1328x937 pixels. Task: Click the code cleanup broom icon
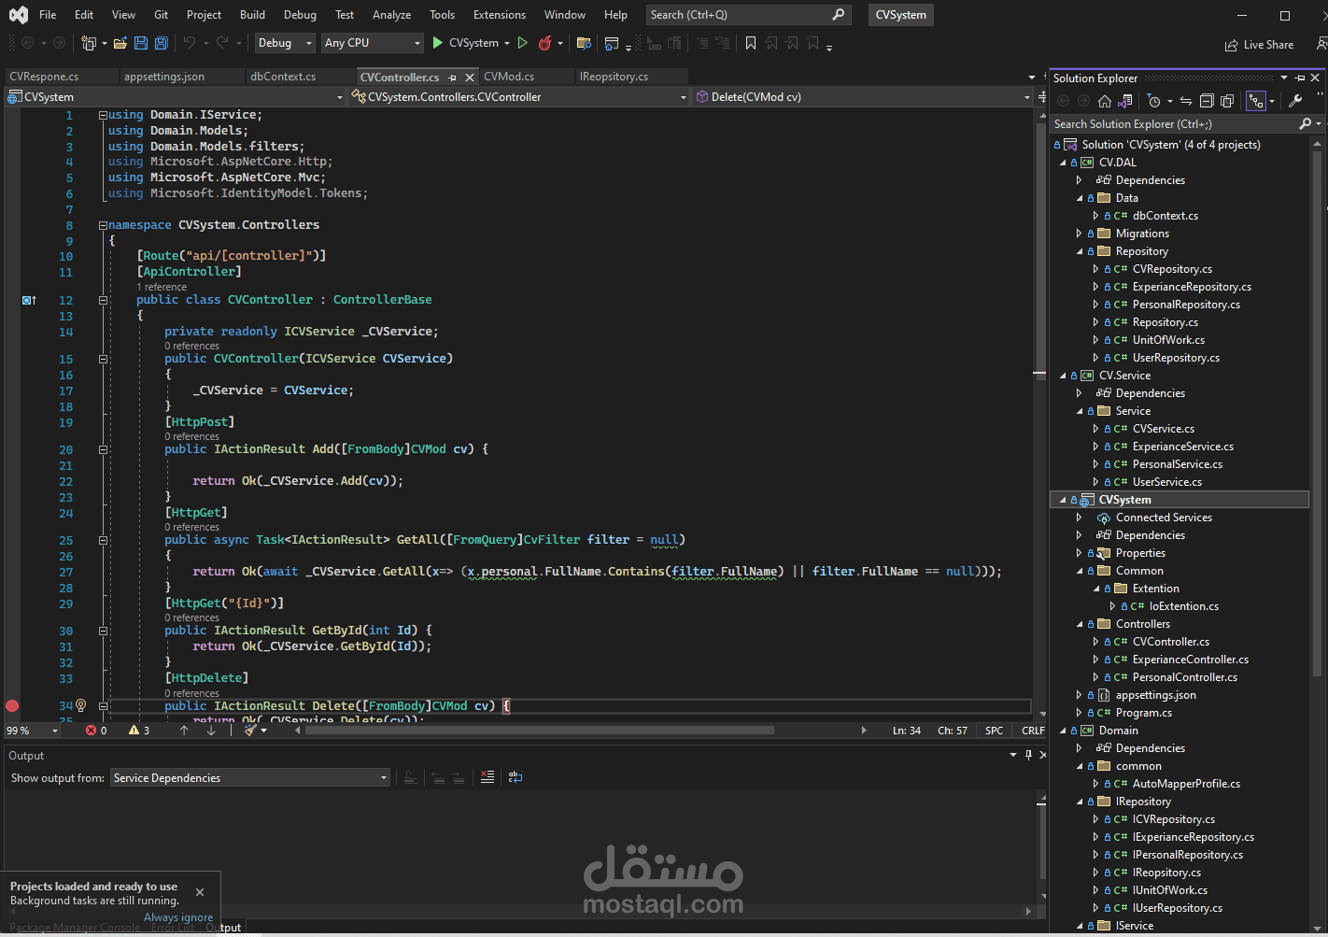click(250, 731)
